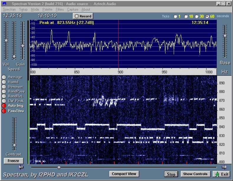
Task: Click the 850 mark on frequency ruler
Action: point(77,72)
